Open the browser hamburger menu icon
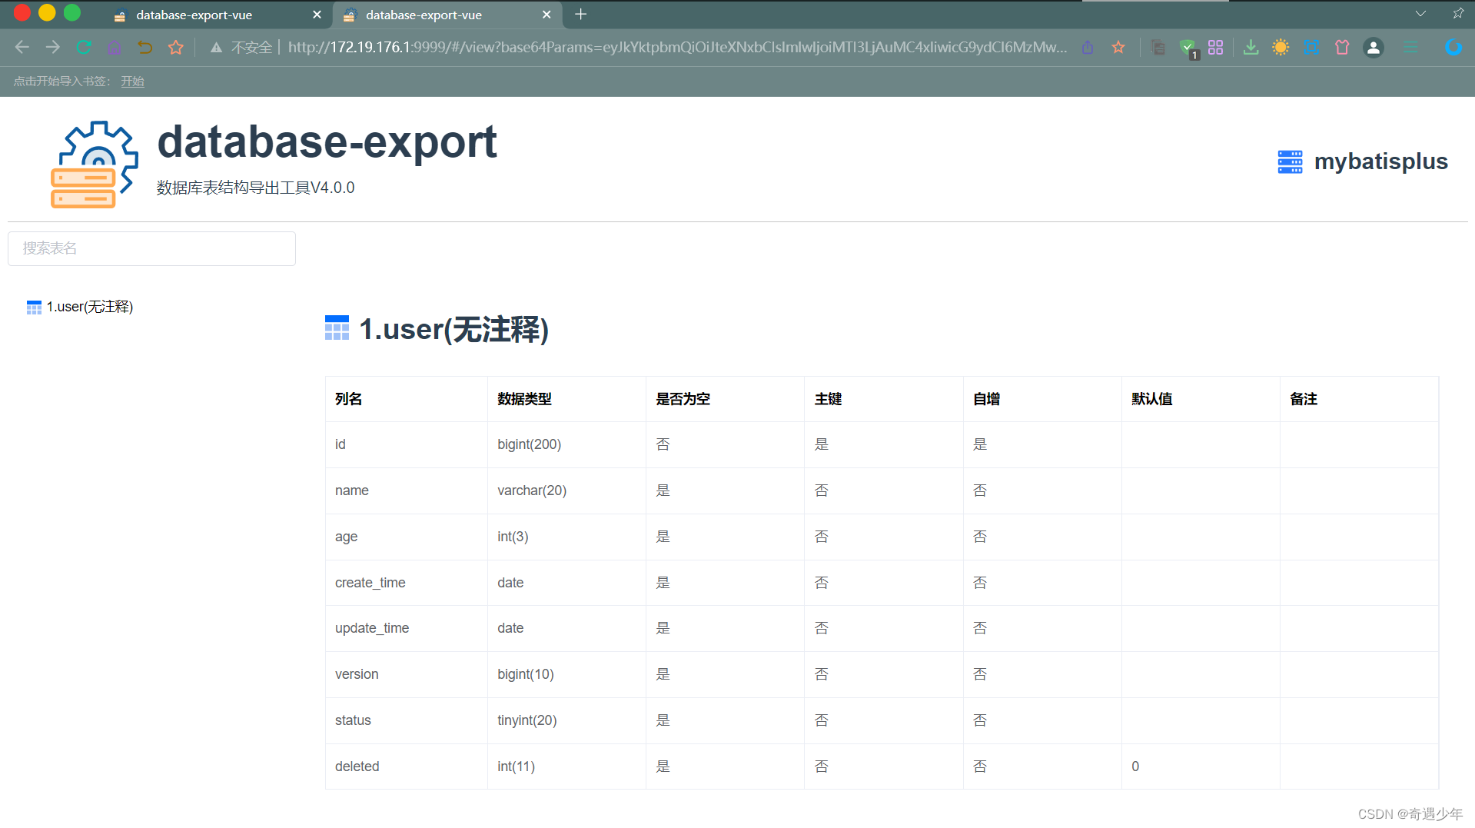The height and width of the screenshot is (828, 1475). [x=1410, y=48]
